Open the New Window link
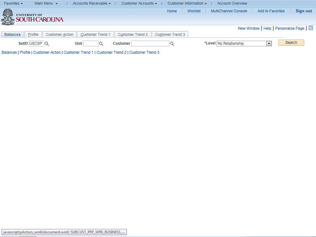 (x=249, y=29)
